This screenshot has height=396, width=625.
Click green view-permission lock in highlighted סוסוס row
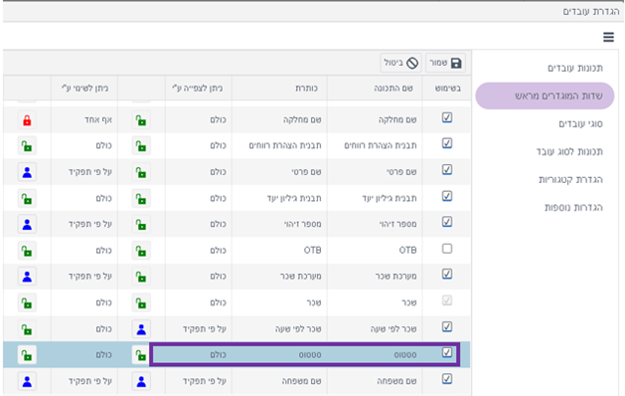click(141, 355)
